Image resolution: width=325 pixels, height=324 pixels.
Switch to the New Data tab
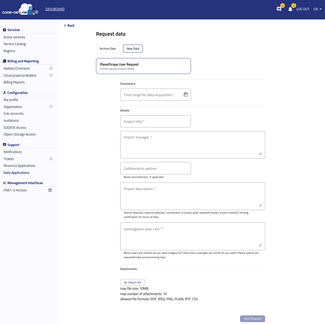(133, 49)
